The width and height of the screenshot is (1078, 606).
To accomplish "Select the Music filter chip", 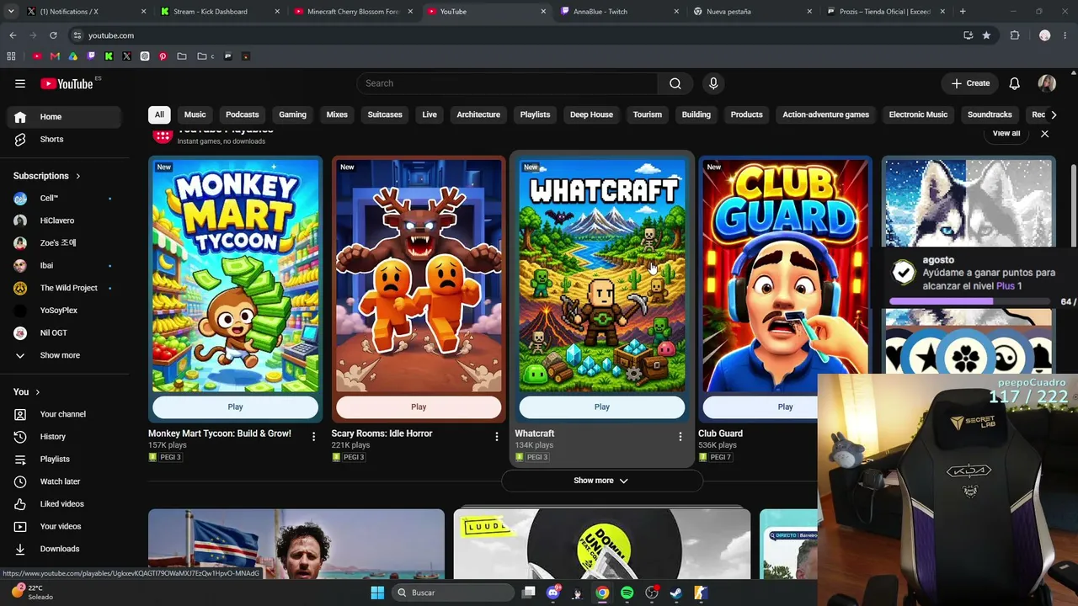I will tap(195, 114).
